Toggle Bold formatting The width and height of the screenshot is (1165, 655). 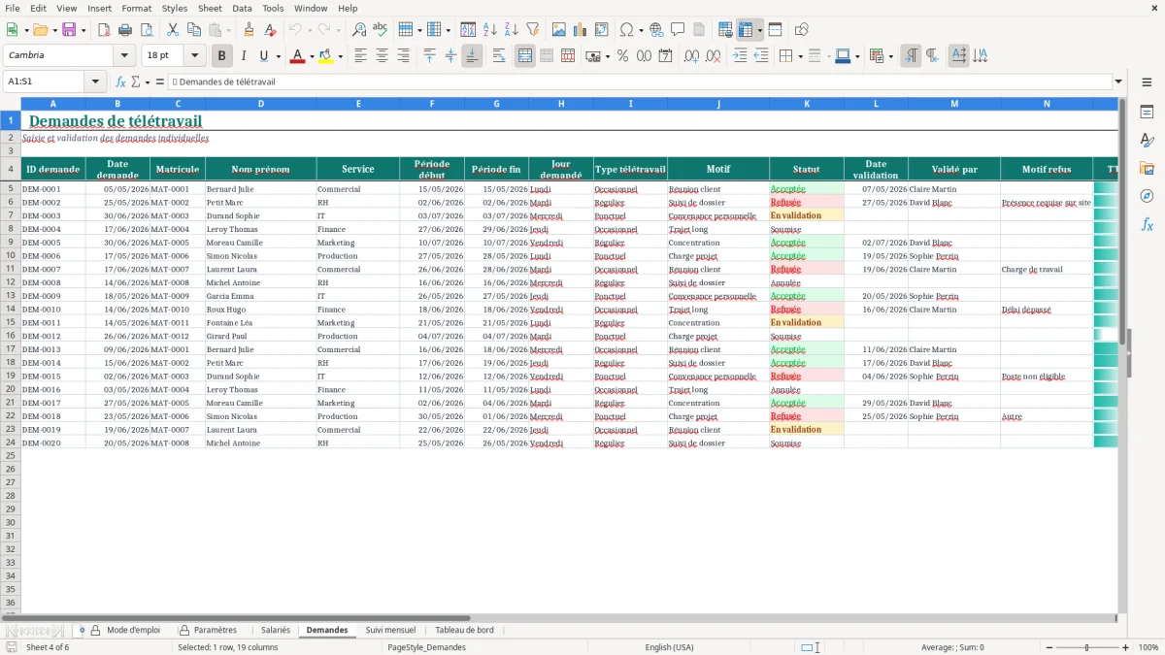pos(222,56)
